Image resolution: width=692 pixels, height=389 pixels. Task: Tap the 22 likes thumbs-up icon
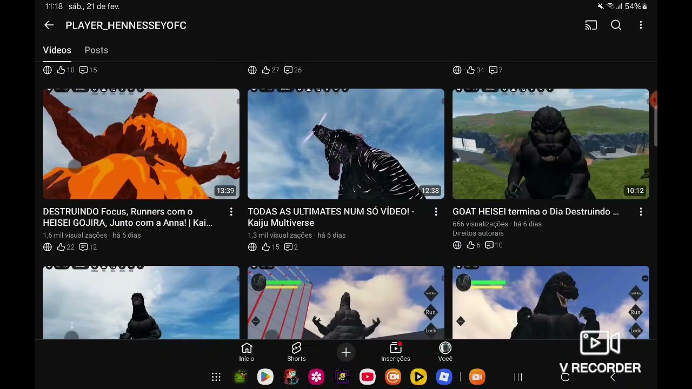61,247
